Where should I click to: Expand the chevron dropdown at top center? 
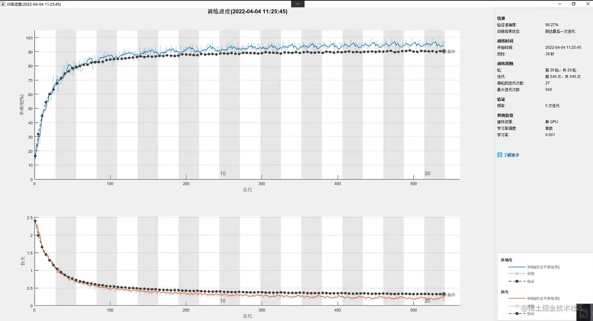298,4
